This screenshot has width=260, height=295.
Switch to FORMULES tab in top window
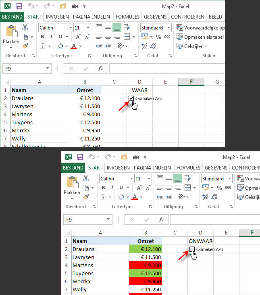(x=127, y=17)
